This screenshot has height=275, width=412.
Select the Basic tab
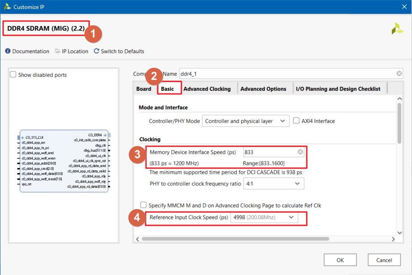(x=167, y=89)
